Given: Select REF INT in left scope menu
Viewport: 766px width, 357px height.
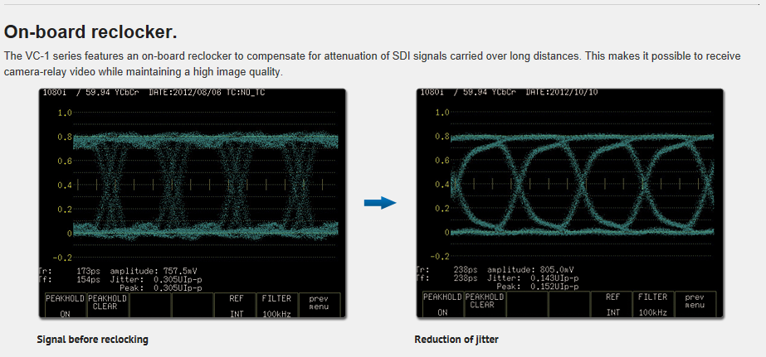Looking at the screenshot, I should 235,304.
